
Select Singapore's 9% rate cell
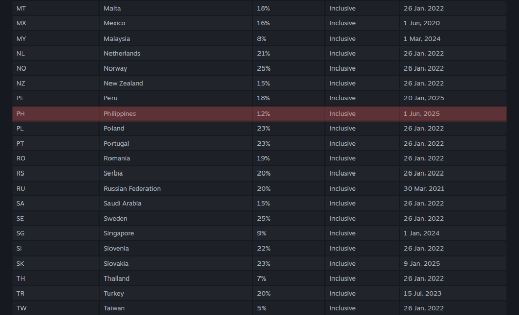click(262, 233)
